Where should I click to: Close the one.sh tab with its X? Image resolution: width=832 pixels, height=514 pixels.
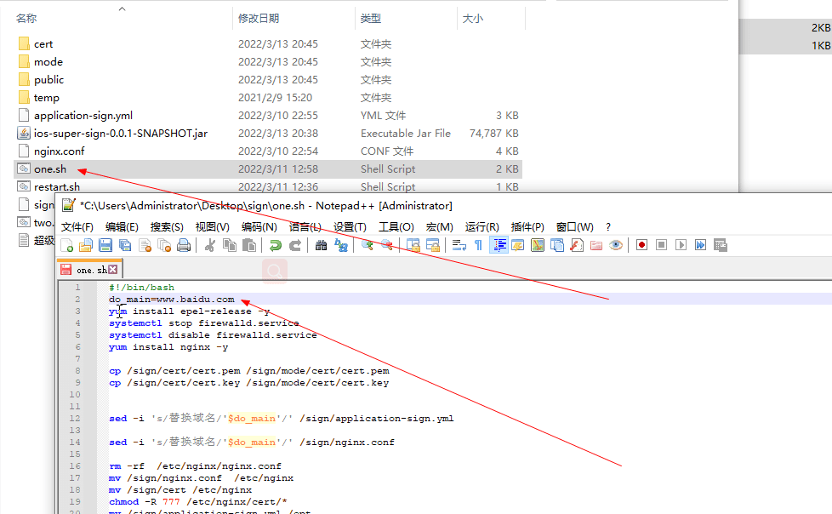112,270
